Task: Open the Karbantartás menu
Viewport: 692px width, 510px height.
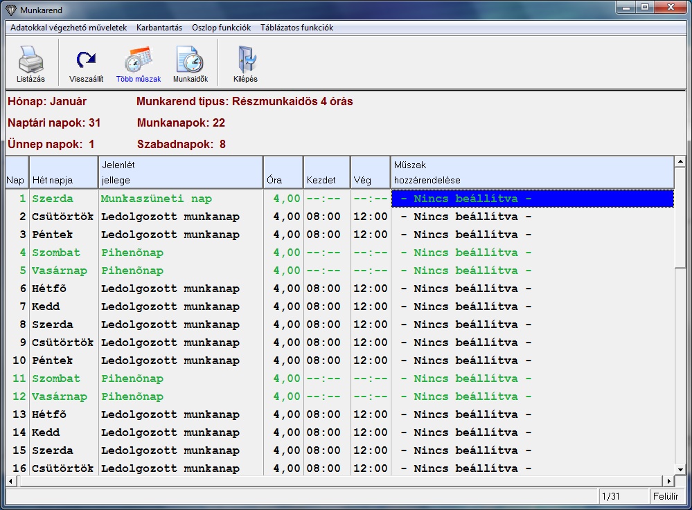Action: 159,28
